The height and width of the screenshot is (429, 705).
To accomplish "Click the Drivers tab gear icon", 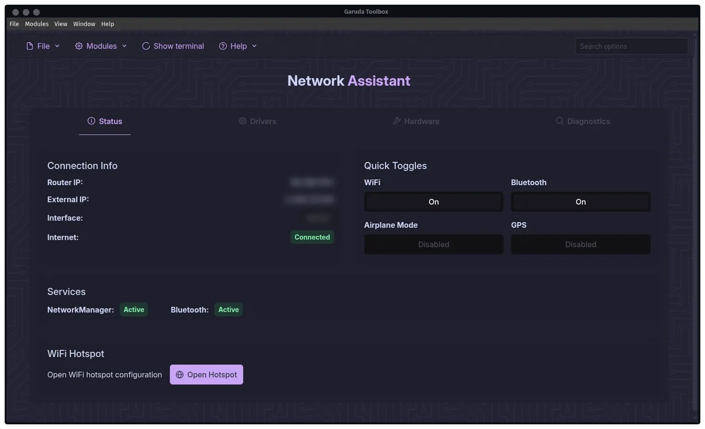I will (x=242, y=121).
